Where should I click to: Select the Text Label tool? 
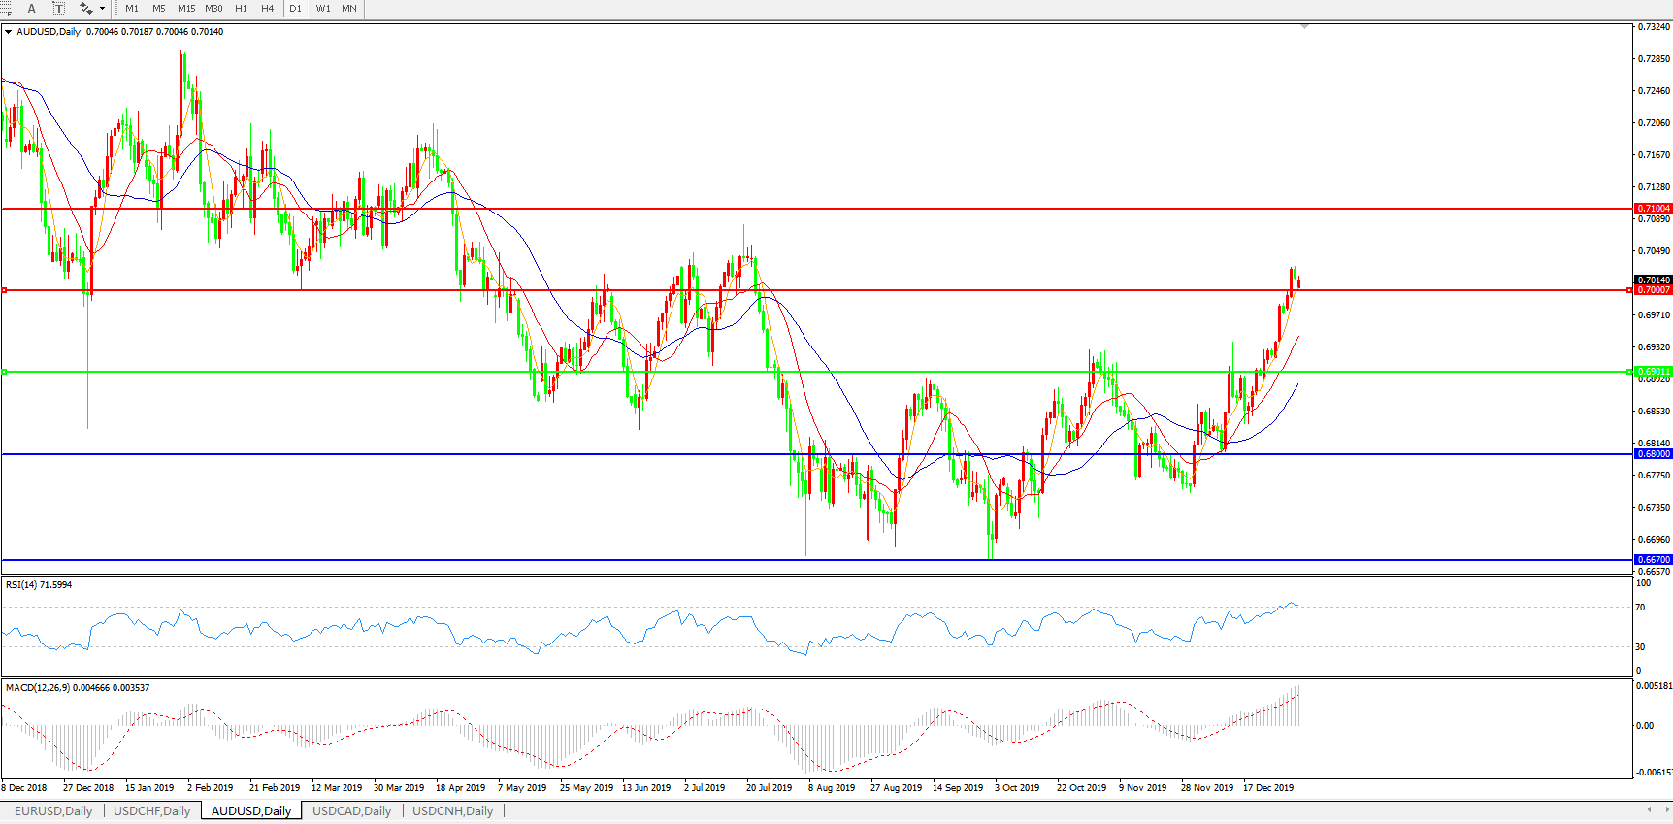58,9
